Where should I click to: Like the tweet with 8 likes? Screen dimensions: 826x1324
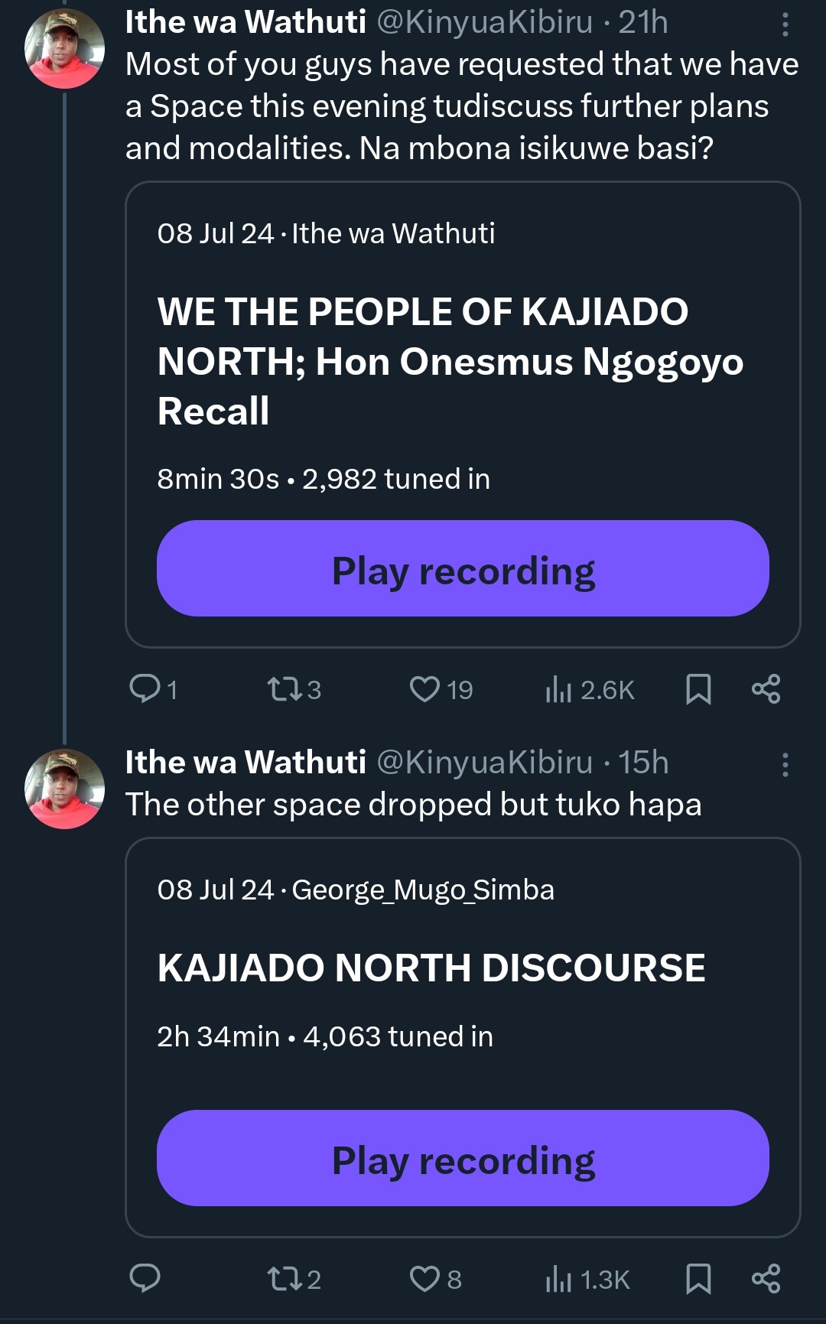point(425,1278)
